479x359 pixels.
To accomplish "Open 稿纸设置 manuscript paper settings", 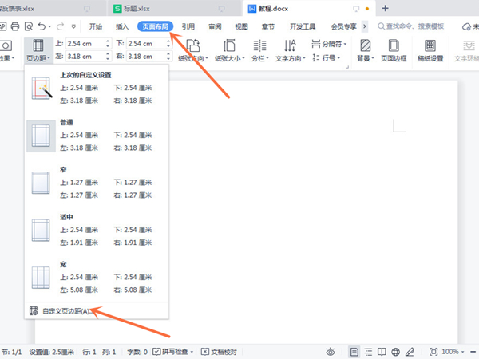I will 430,49.
